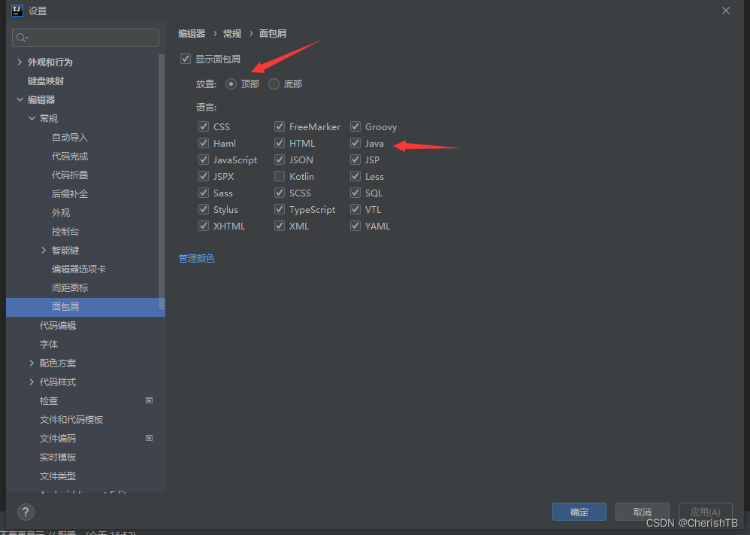This screenshot has width=750, height=535.
Task: Toggle the Less checkbox
Action: [355, 176]
